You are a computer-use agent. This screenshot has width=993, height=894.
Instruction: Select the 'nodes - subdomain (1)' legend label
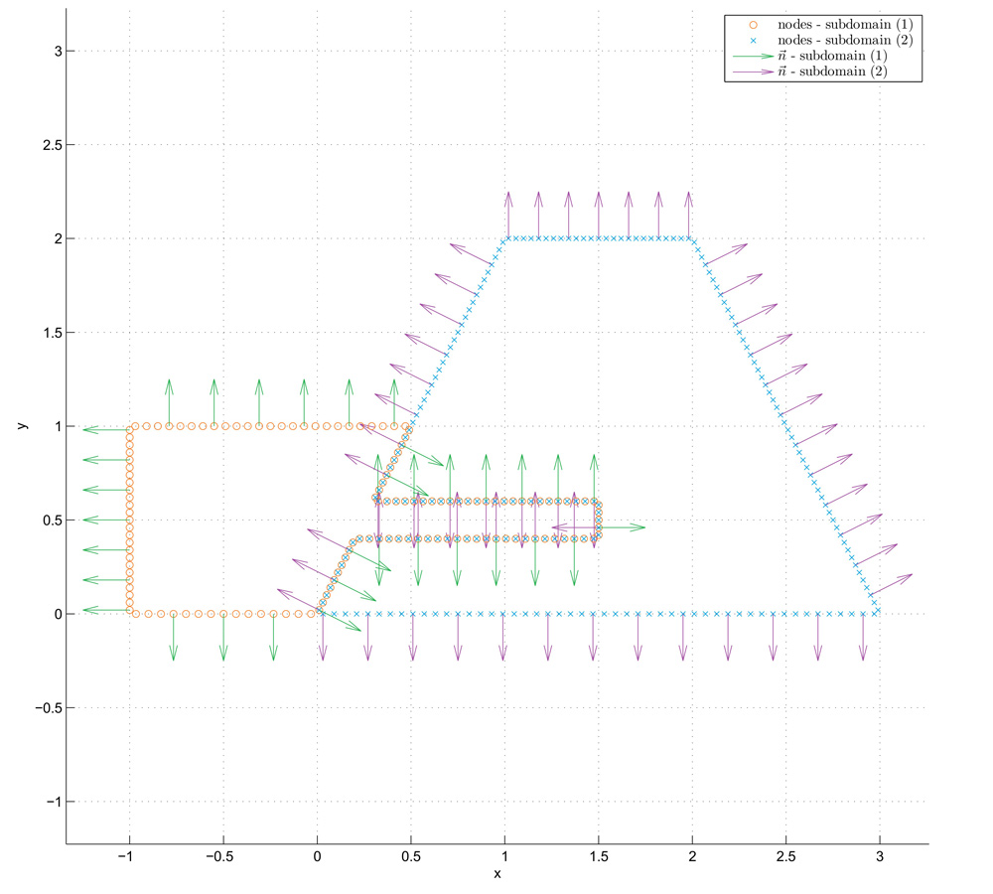847,24
